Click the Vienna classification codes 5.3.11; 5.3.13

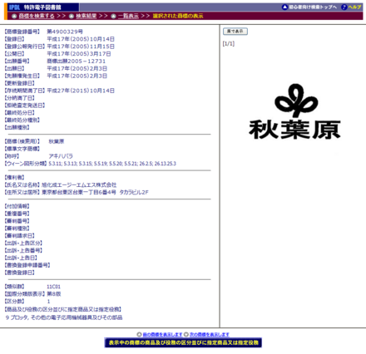pyautogui.click(x=112, y=164)
